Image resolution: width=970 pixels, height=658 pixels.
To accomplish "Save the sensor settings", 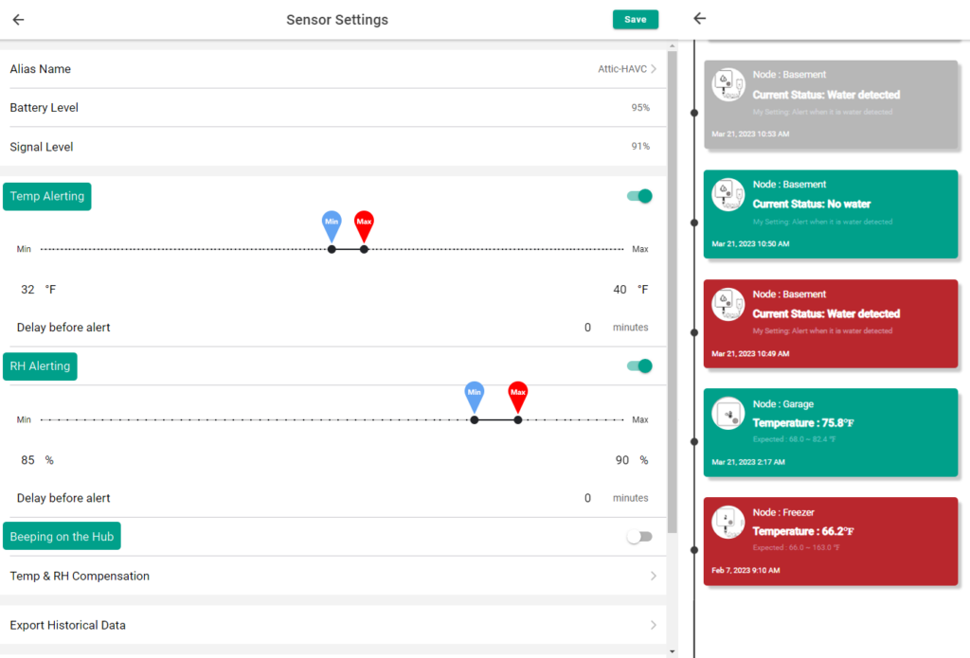I will [x=636, y=19].
